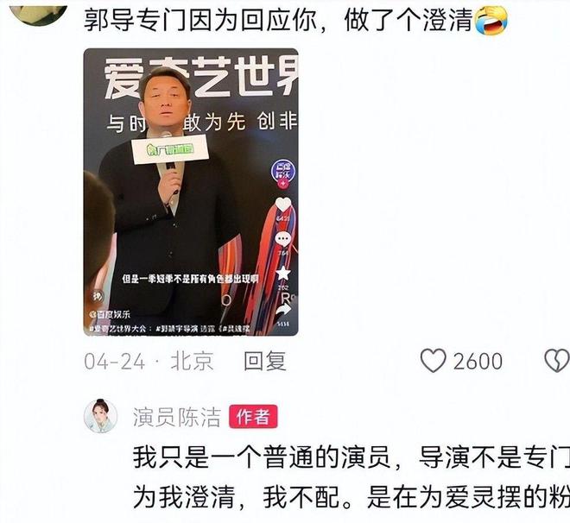This screenshot has height=523, width=570.
Task: Open the 演员陈洁 username link
Action: pyautogui.click(x=177, y=417)
